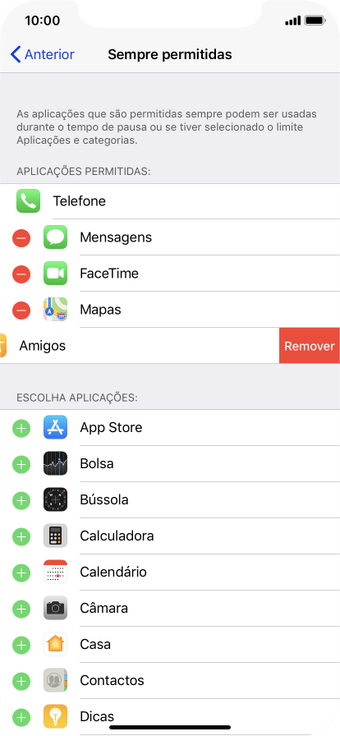
Task: Tap the App Store app icon
Action: (55, 427)
